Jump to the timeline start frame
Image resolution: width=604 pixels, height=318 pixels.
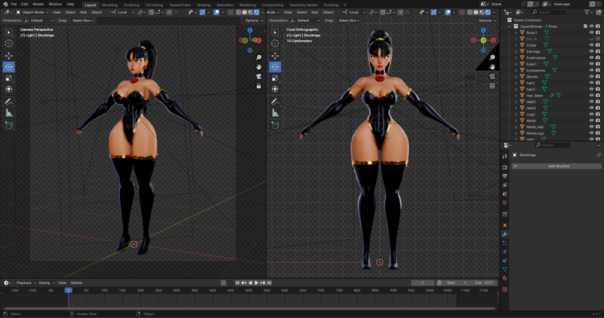point(237,283)
